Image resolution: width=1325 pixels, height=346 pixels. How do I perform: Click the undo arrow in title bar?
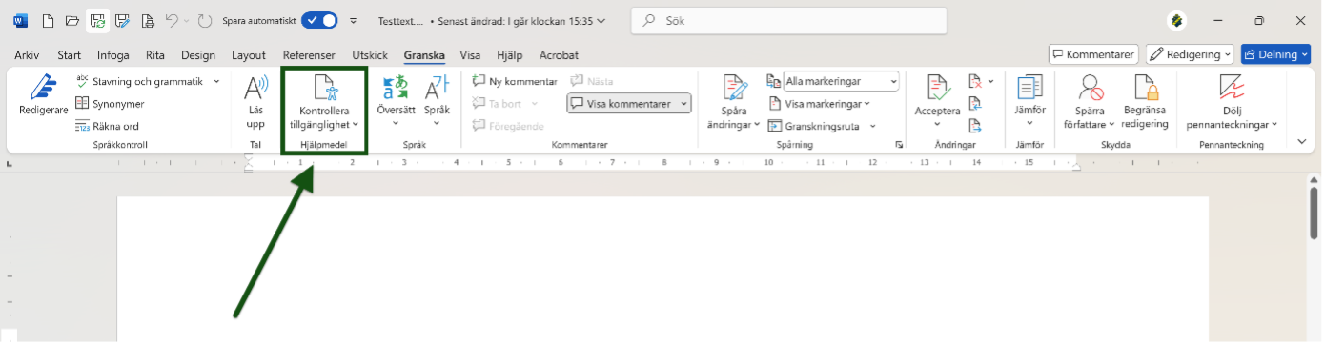171,20
